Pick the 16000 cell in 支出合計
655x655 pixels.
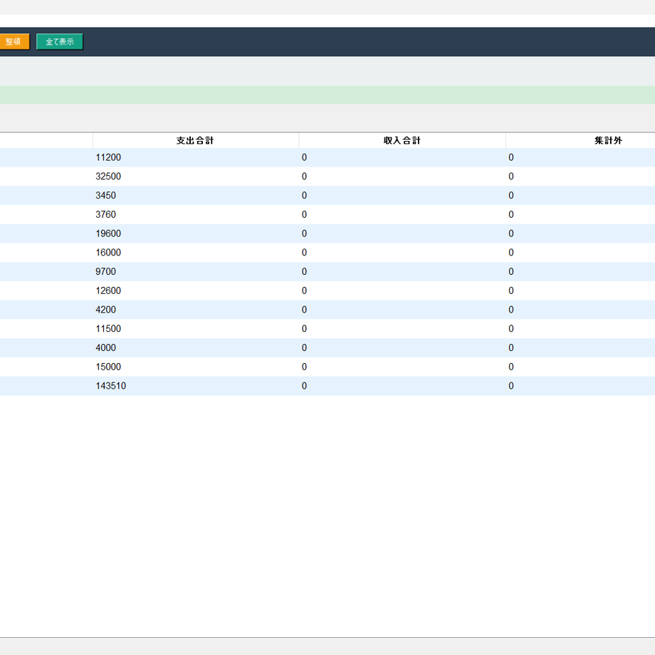pyautogui.click(x=196, y=253)
